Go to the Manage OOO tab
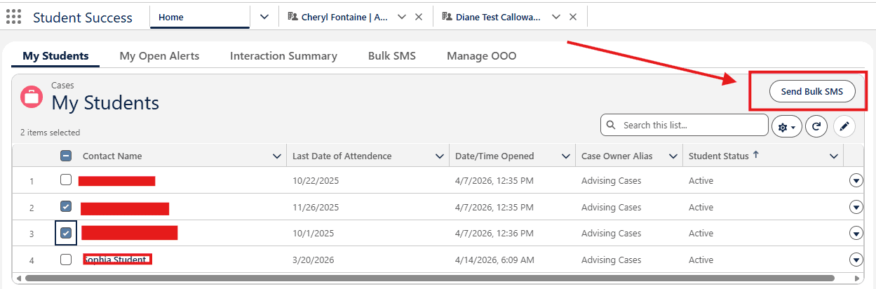The width and height of the screenshot is (876, 289). point(481,55)
